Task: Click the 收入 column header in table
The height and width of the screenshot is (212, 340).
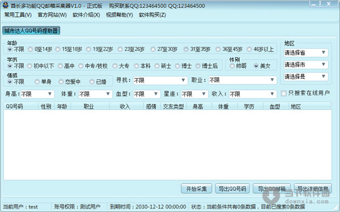Action: pyautogui.click(x=126, y=107)
